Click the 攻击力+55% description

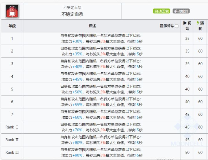click(102, 102)
